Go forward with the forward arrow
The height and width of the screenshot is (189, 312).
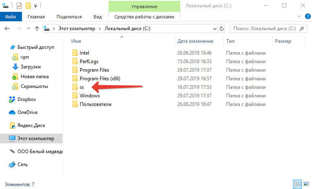19,29
